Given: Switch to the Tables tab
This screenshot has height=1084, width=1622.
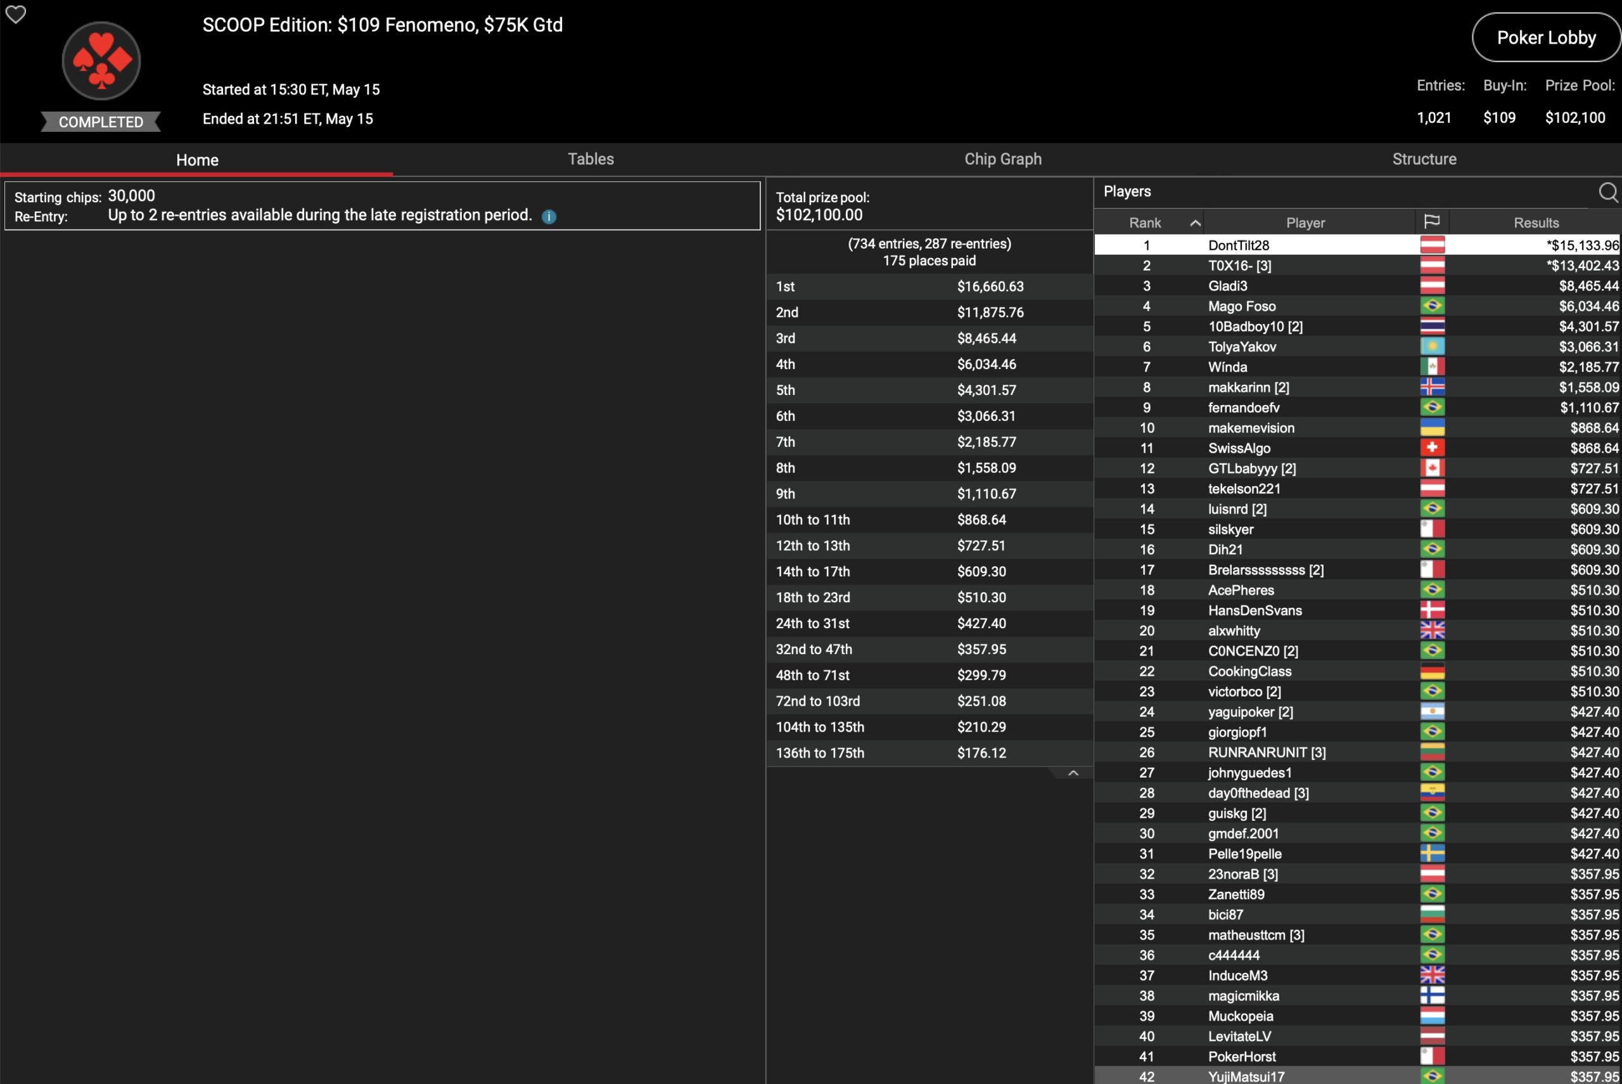Looking at the screenshot, I should pos(590,159).
